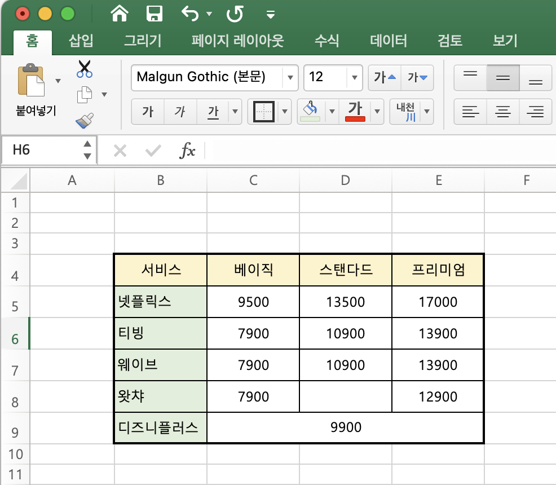Open the Copy options dropdown arrow
Screen dimensions: 556x485
(104, 95)
